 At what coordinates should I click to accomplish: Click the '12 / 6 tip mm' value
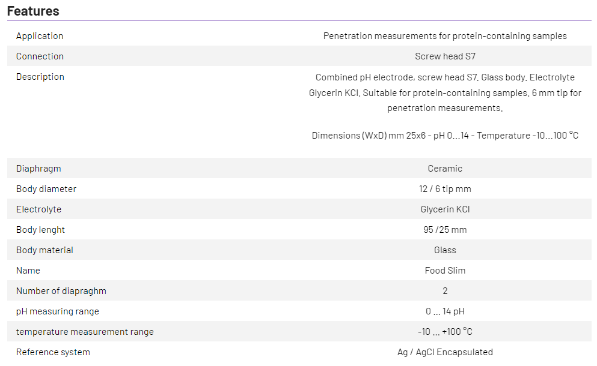(x=445, y=189)
